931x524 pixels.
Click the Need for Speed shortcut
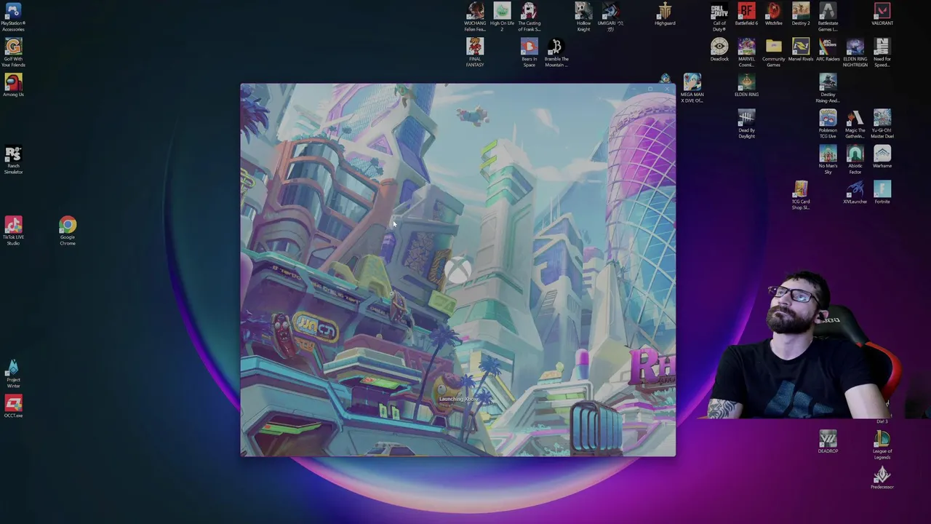[x=882, y=53]
